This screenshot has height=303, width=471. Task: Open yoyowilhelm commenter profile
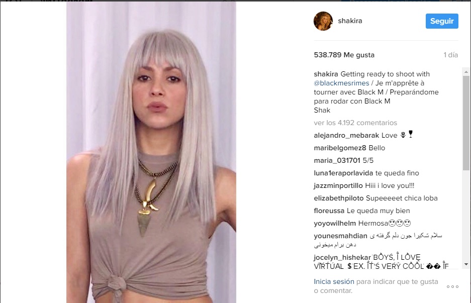click(x=335, y=224)
